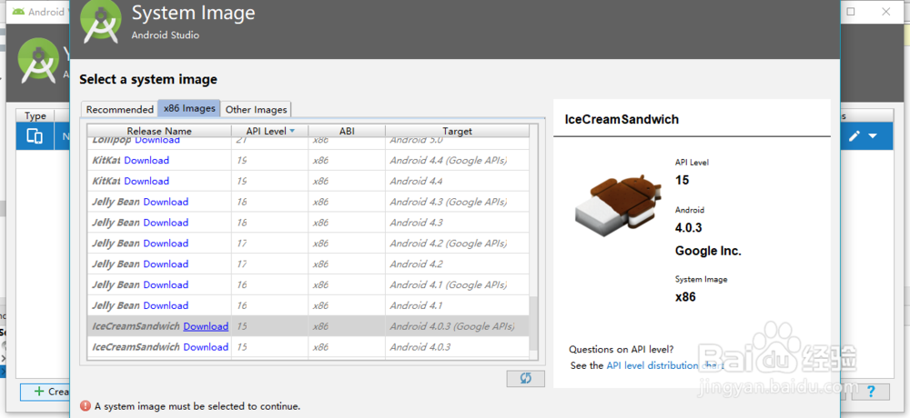
Task: Open the API level distribution chart link
Action: [x=665, y=365]
